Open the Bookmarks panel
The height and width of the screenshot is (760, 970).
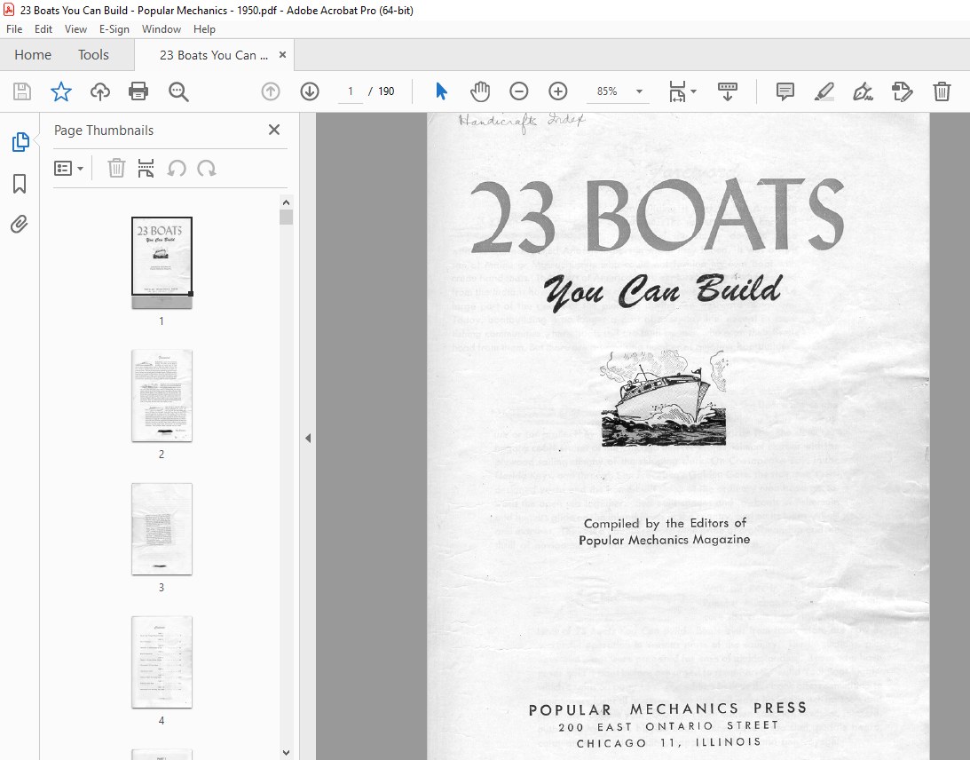20,183
